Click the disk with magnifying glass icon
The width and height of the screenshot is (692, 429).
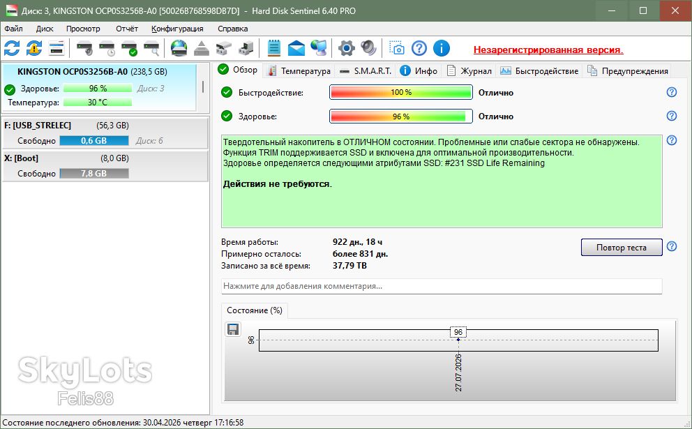click(151, 47)
